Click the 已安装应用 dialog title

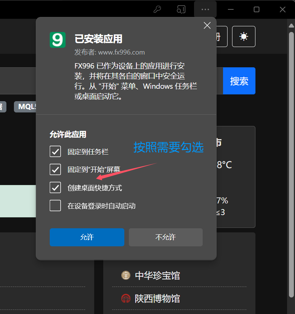(98, 39)
